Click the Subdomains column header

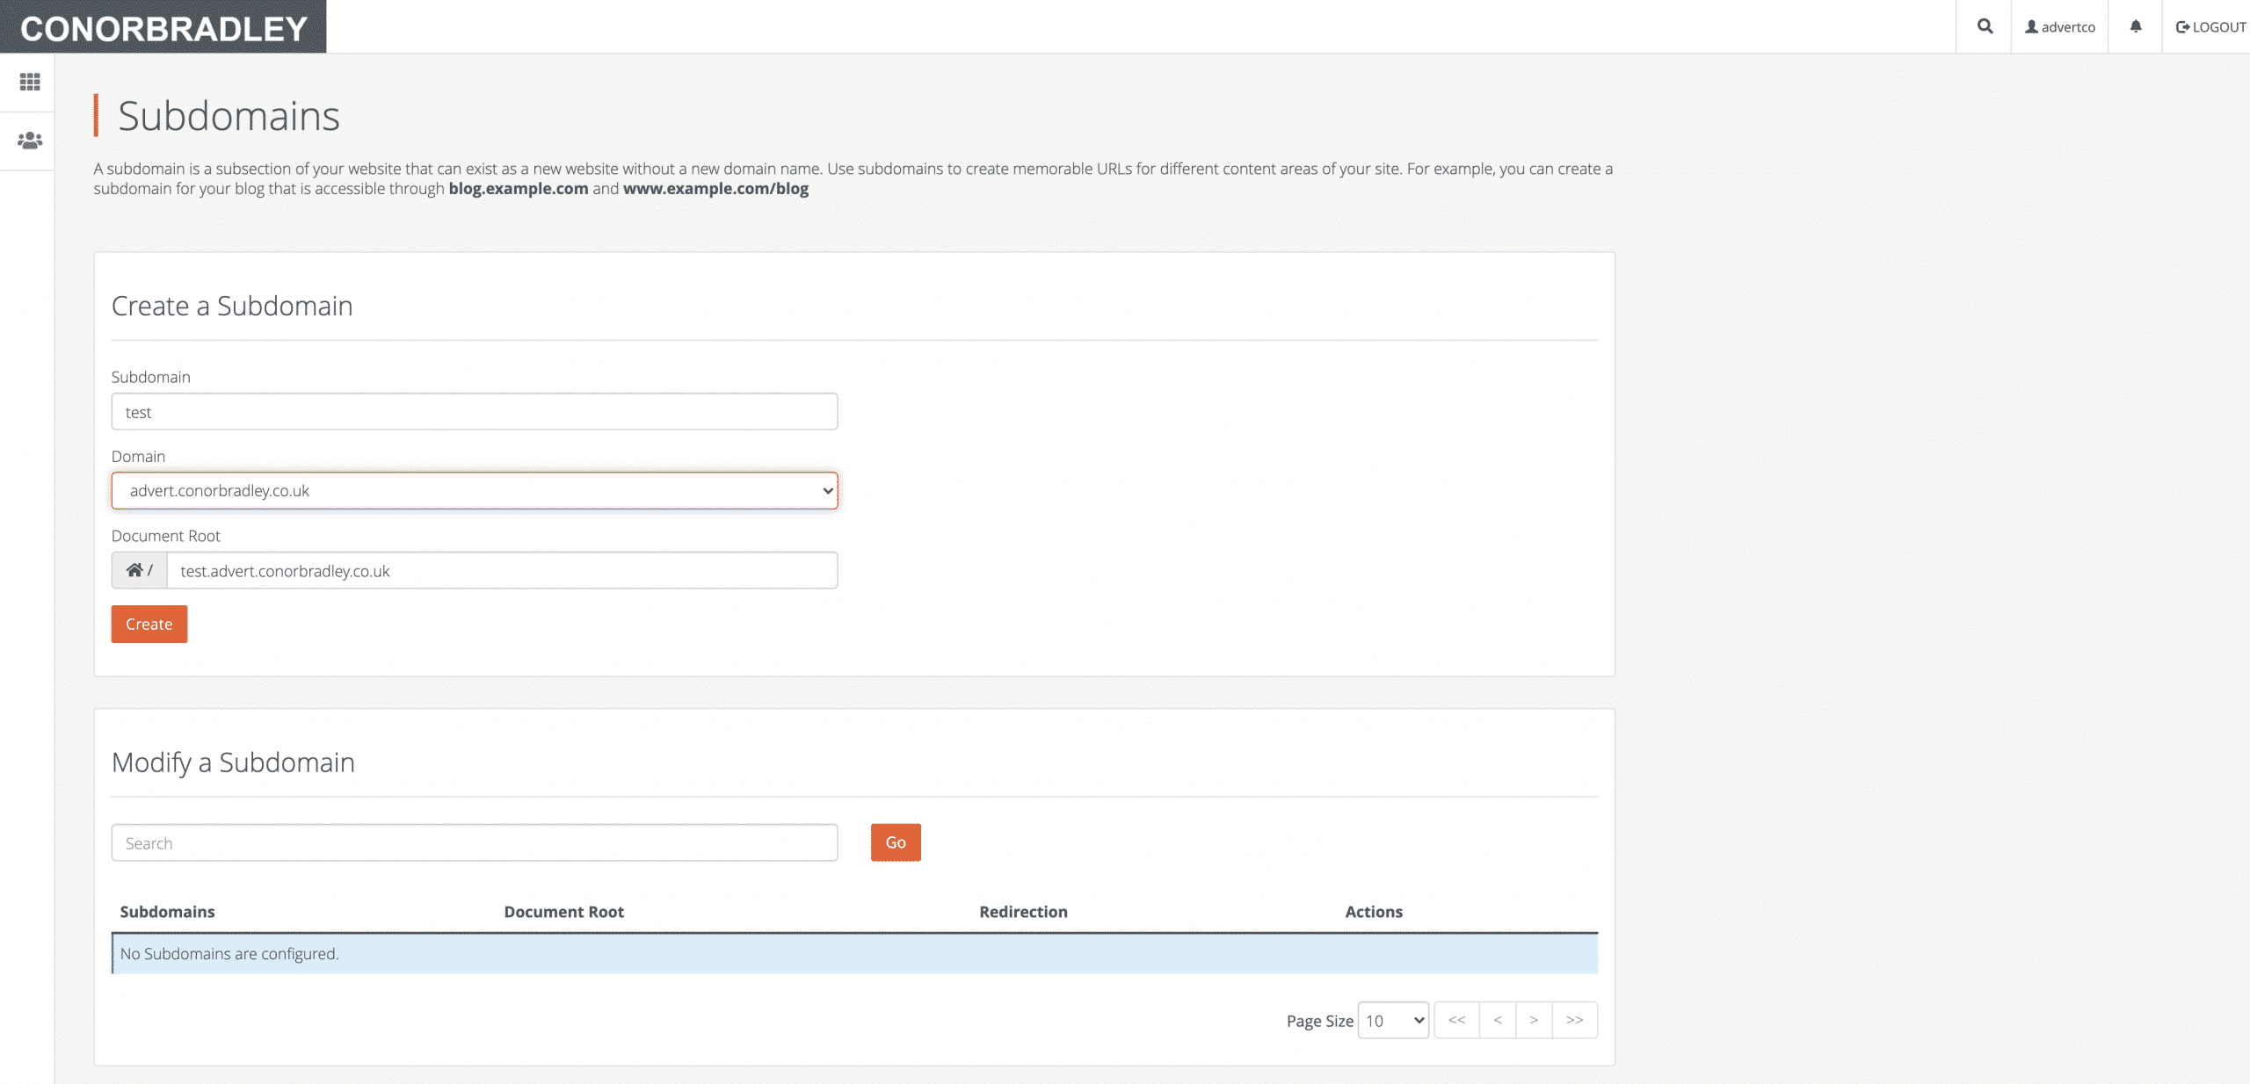click(x=167, y=912)
